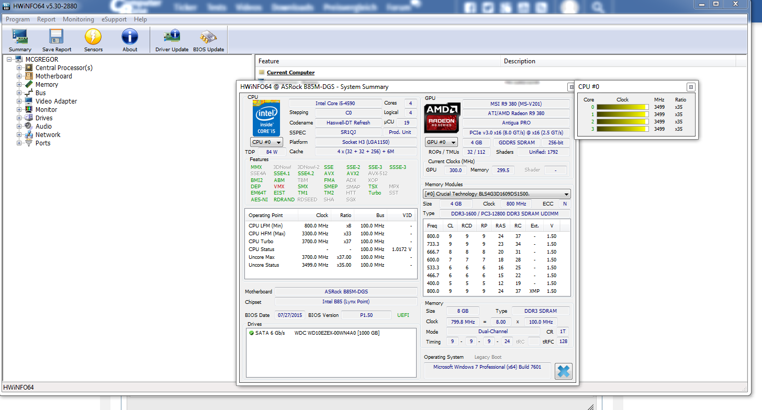Expand the Motherboard node
This screenshot has width=762, height=410.
(x=19, y=76)
